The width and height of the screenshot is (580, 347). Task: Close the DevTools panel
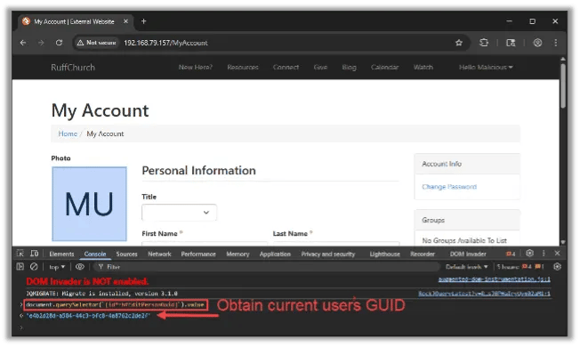coord(558,253)
